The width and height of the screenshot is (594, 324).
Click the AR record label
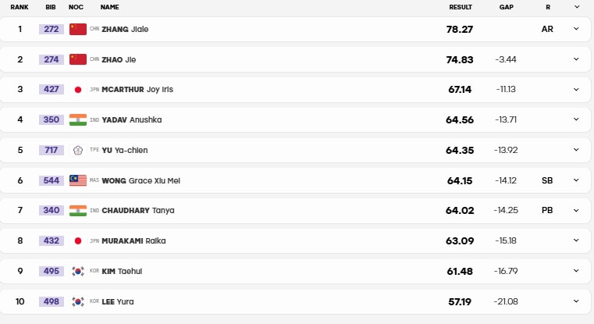[x=547, y=29]
